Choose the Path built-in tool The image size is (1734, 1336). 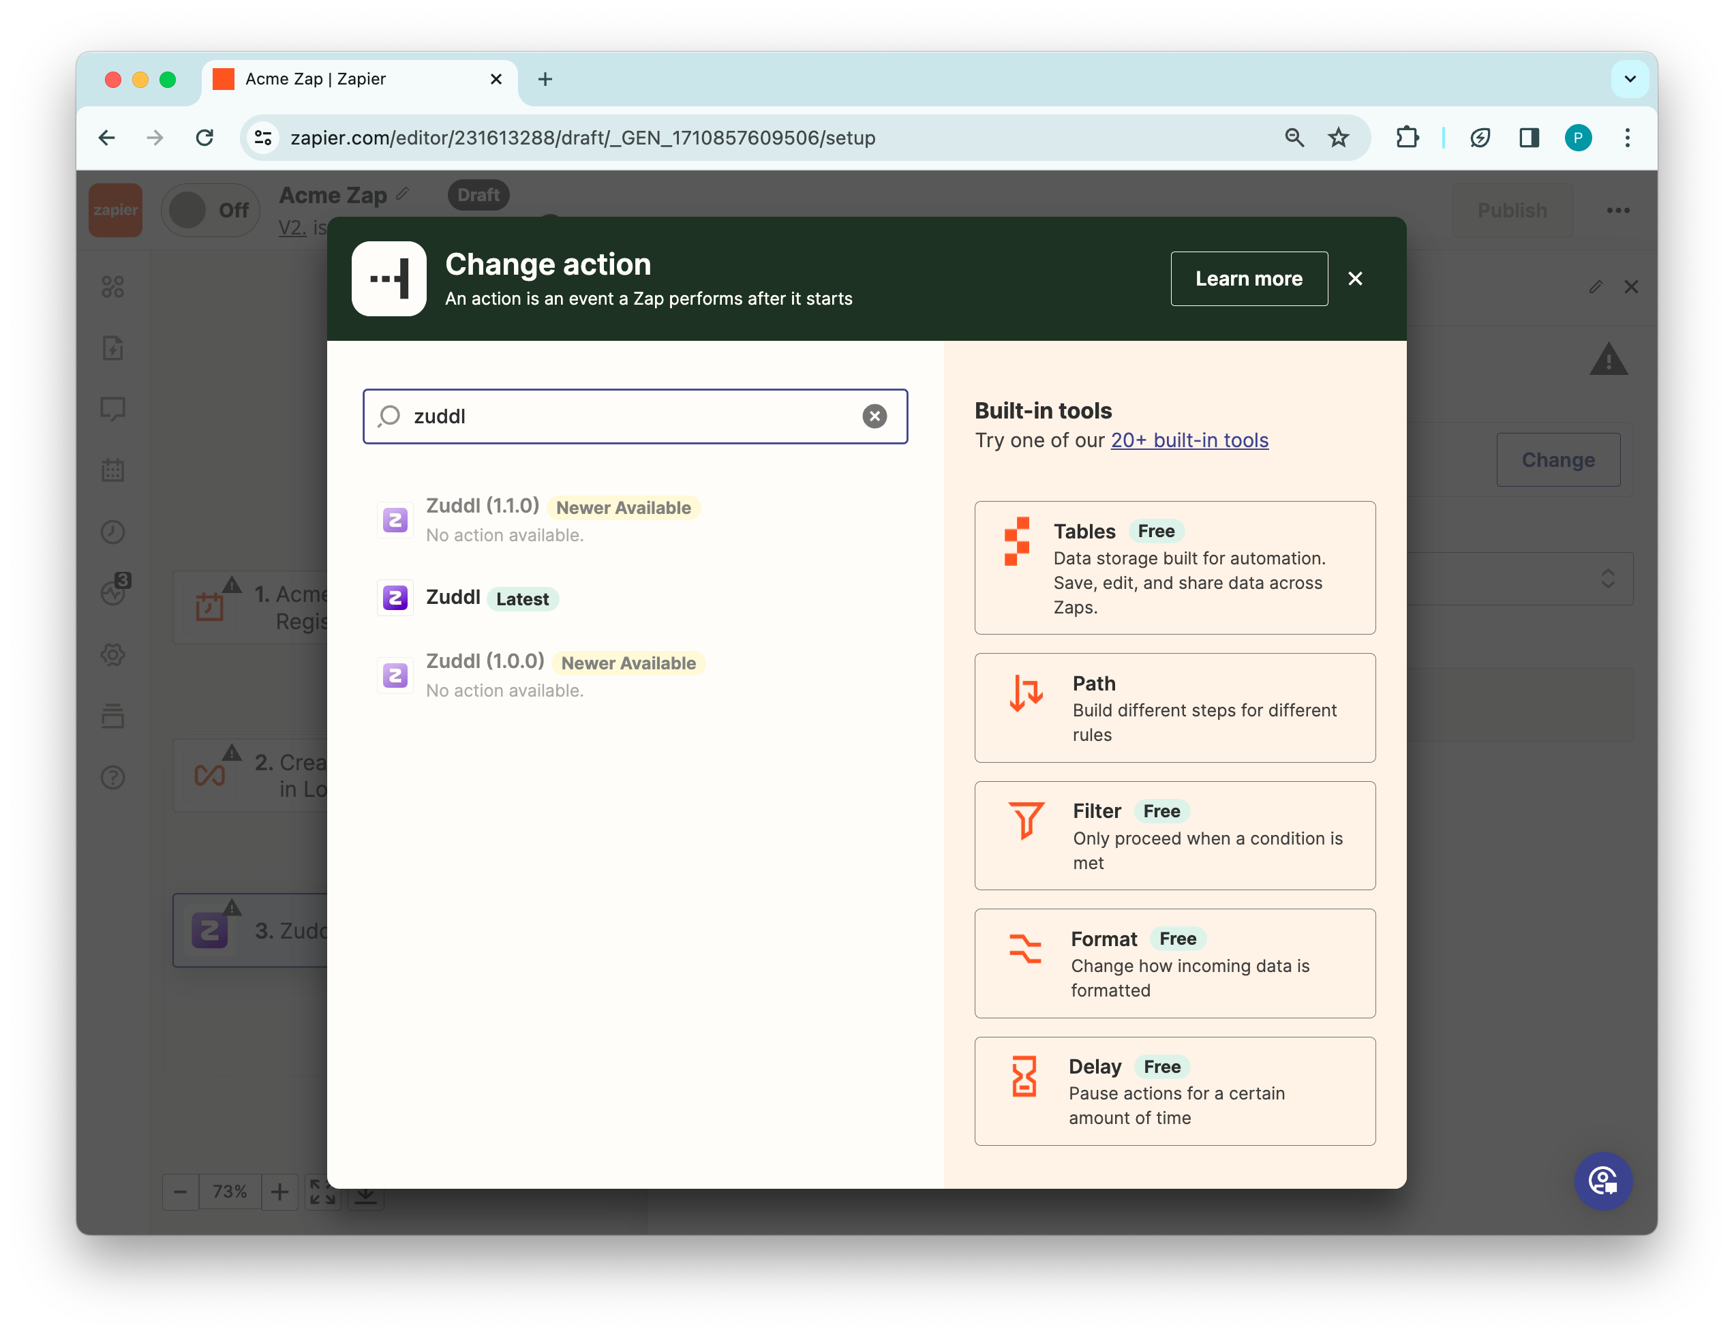pos(1174,708)
